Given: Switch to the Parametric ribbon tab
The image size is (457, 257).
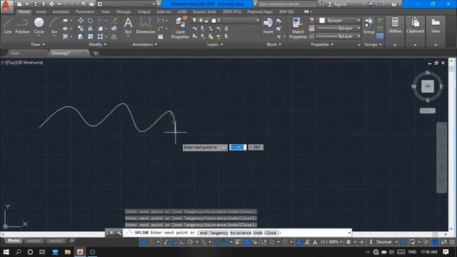Looking at the screenshot, I should [x=85, y=11].
